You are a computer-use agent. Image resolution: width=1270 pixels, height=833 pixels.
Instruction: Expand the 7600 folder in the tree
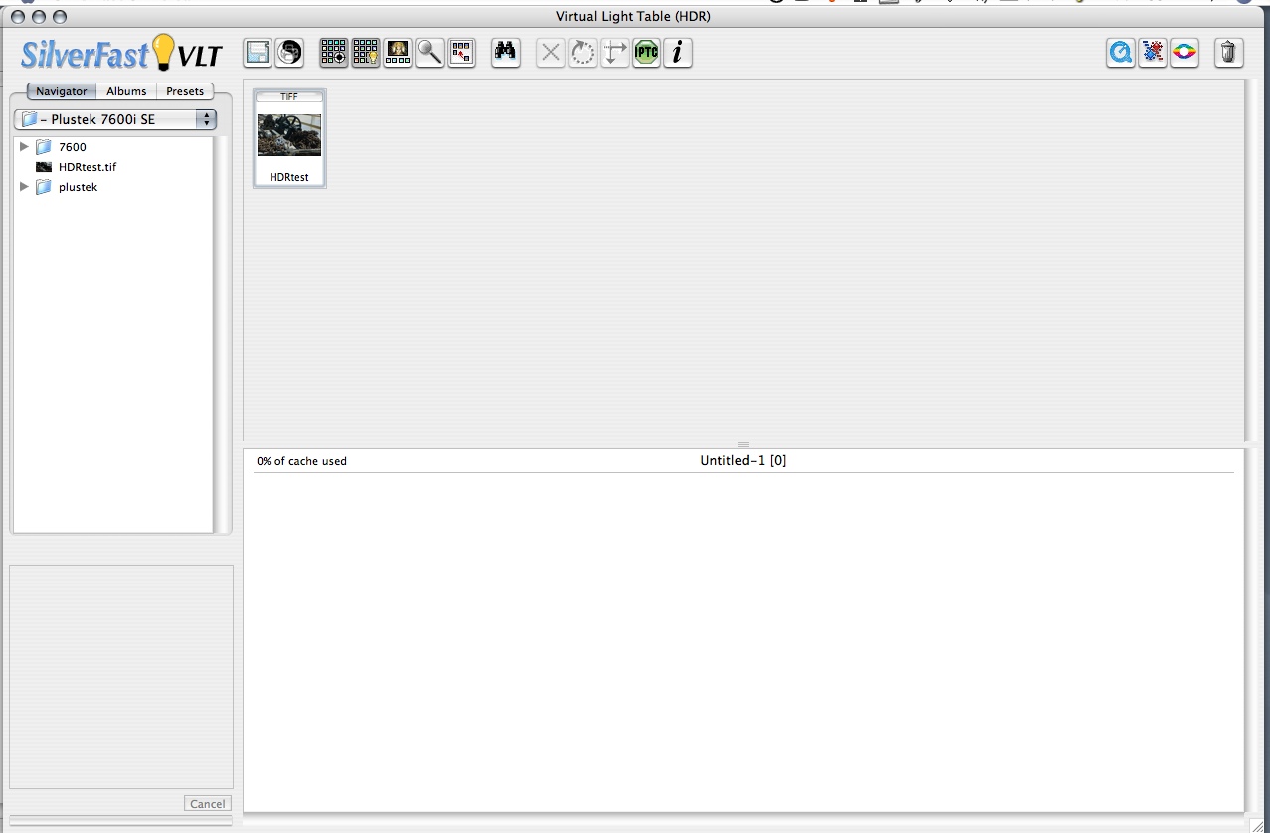pyautogui.click(x=25, y=147)
